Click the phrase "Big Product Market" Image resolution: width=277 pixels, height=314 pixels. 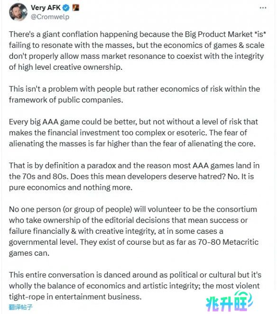point(219,35)
